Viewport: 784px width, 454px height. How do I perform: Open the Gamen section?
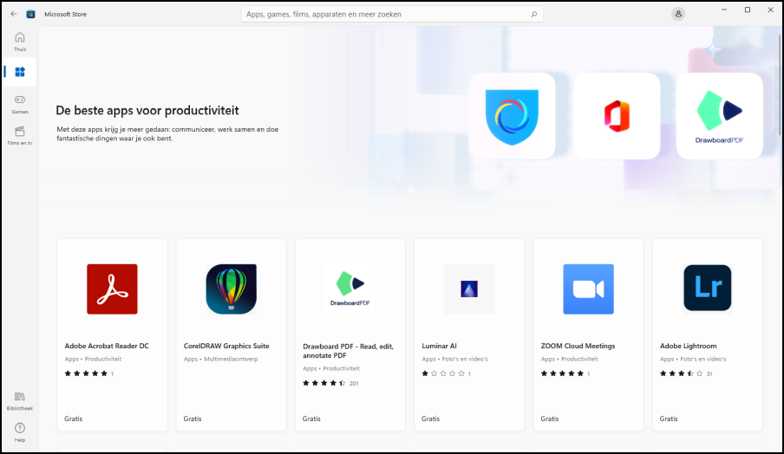click(x=19, y=104)
